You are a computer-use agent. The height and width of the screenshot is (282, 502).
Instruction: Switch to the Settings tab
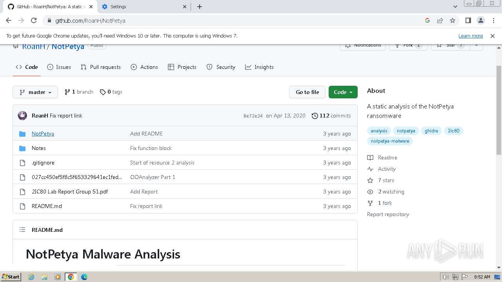[143, 7]
